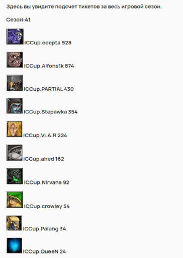Select the helmeted avatar beside iCCup.PARTIAL
This screenshot has width=183, height=258.
point(15,83)
